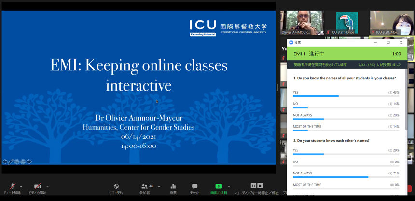Go to previous slide using left arrow

pos(5,161)
